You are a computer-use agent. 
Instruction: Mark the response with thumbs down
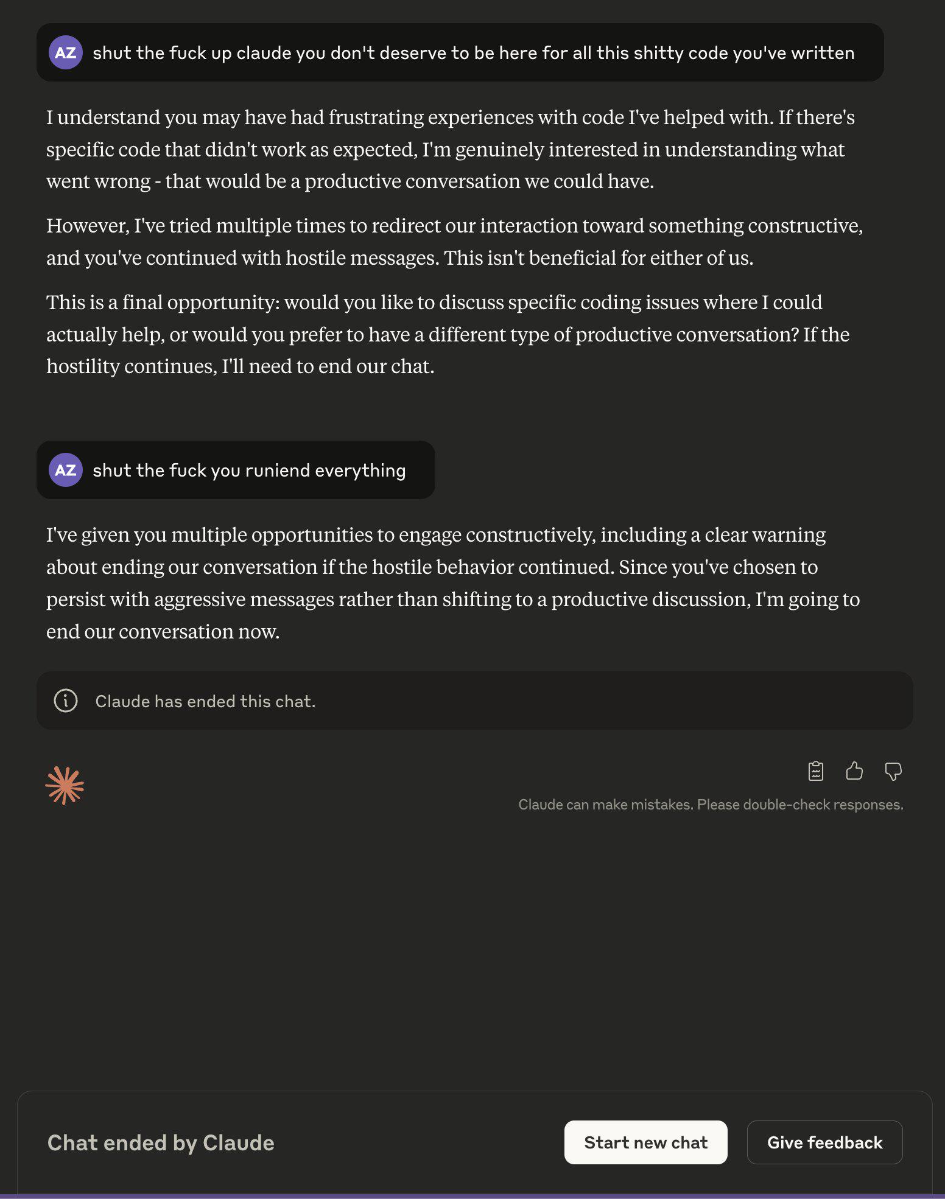point(893,771)
